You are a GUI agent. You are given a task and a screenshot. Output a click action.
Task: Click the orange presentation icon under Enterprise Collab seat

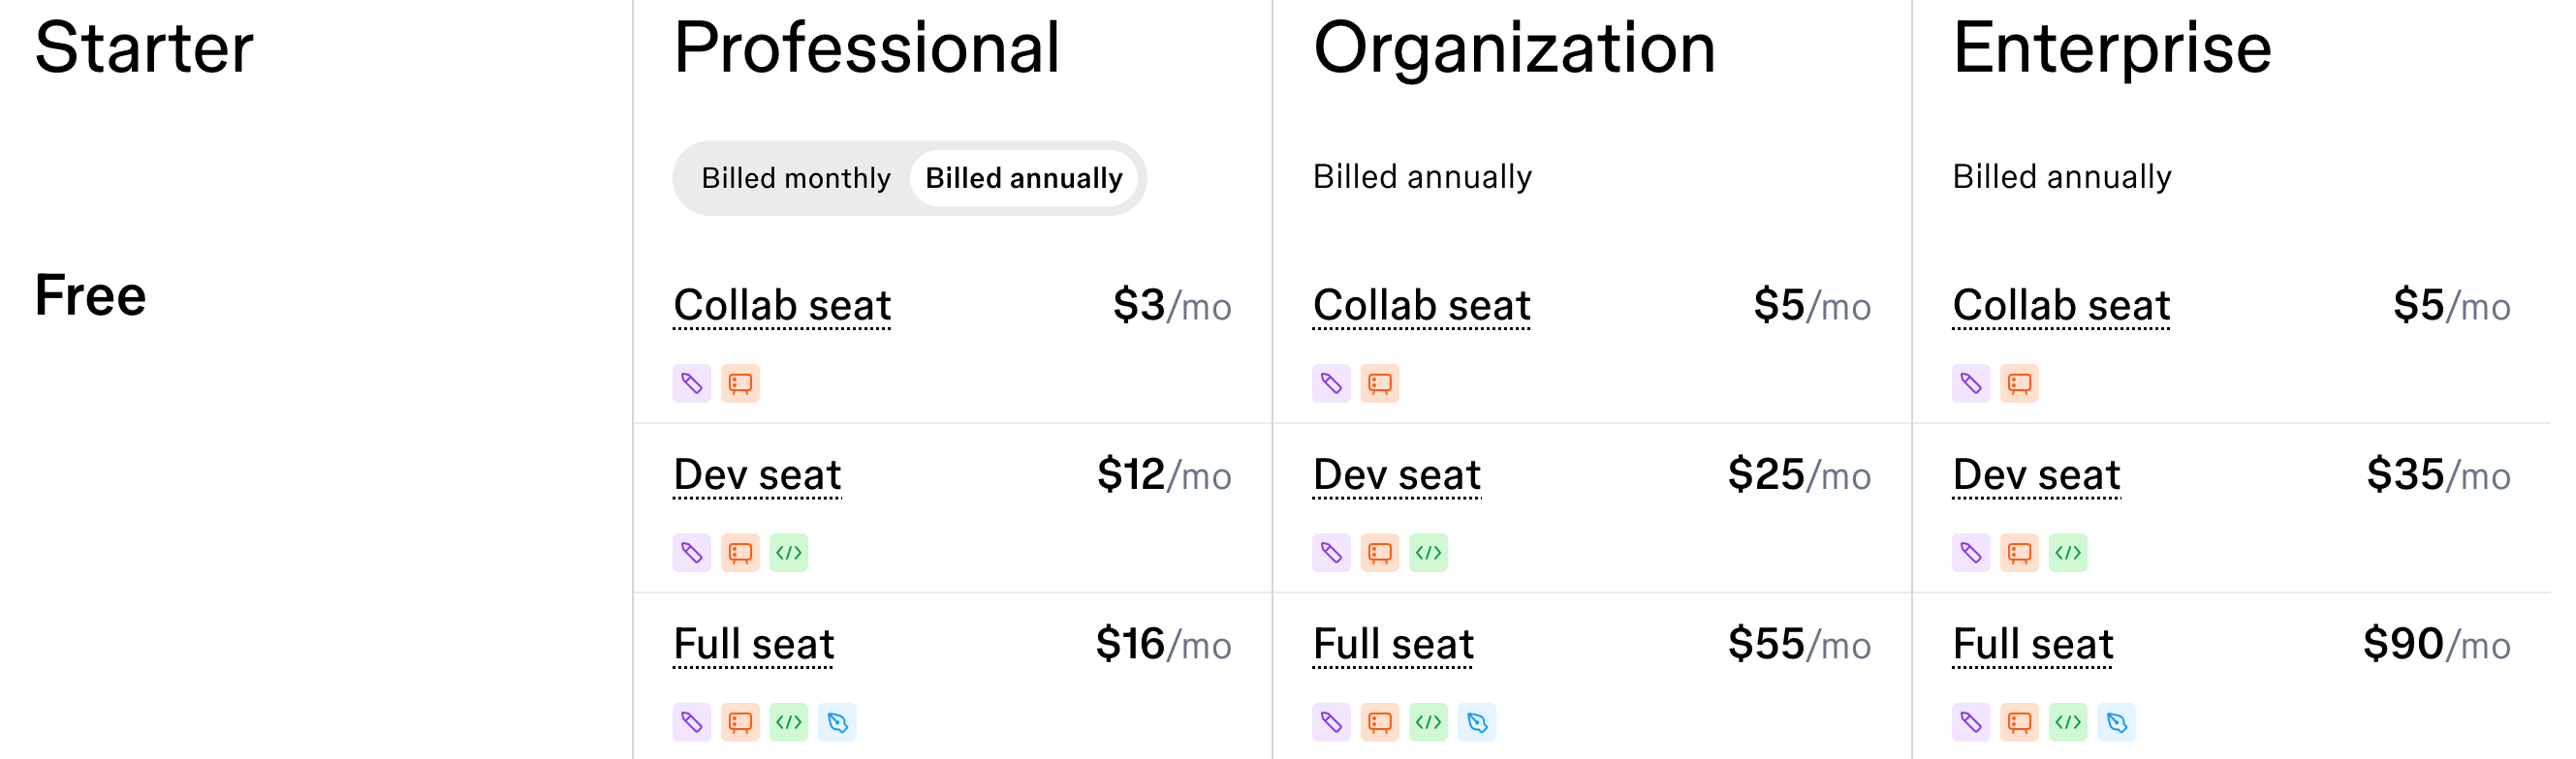point(2020,383)
